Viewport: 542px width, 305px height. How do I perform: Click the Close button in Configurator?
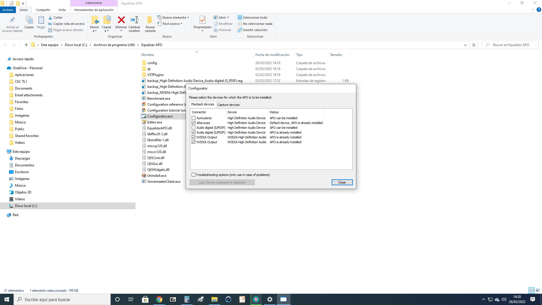pyautogui.click(x=342, y=182)
